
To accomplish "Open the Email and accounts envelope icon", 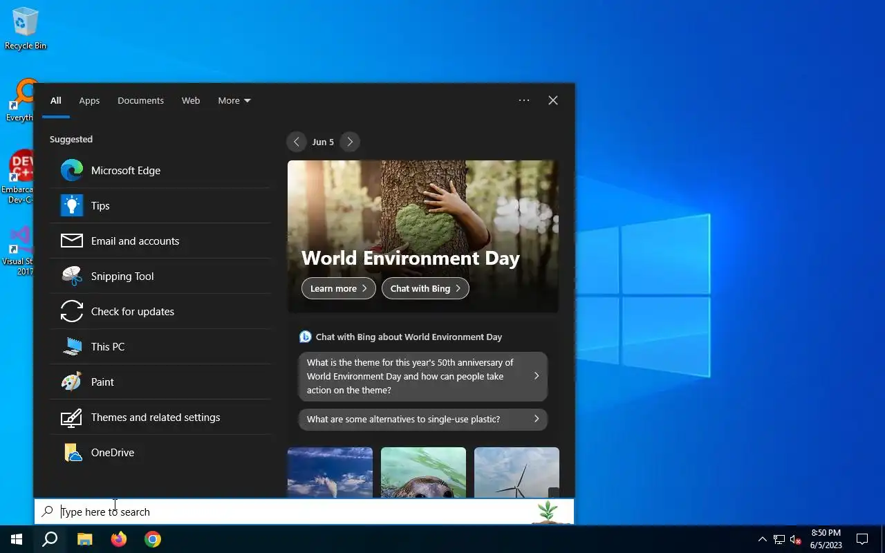I will (x=72, y=241).
